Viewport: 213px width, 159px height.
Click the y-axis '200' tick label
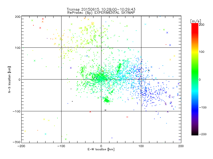pos(18,17)
